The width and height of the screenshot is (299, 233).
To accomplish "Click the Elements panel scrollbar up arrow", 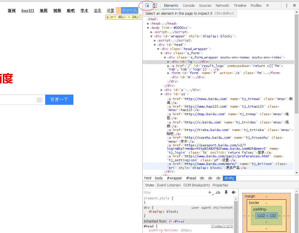I will click(296, 12).
